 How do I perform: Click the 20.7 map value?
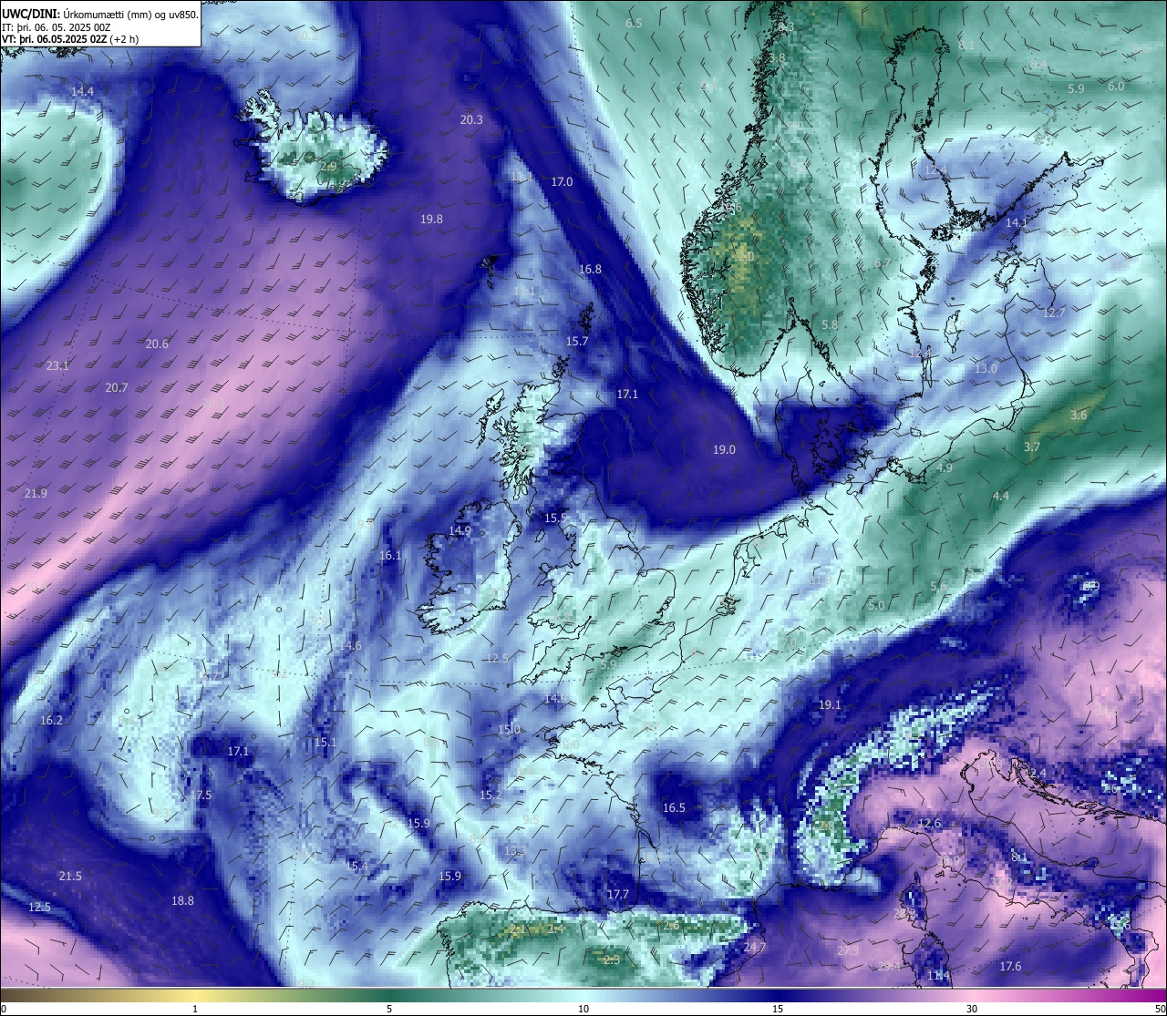(117, 387)
